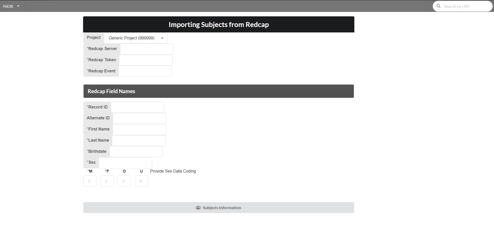Click the Record ID input field
This screenshot has width=494, height=226.
click(137, 107)
